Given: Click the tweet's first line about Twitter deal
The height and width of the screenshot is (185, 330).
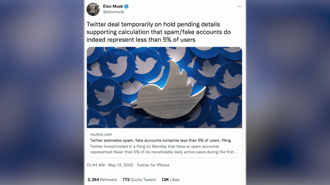Looking at the screenshot, I should (153, 24).
